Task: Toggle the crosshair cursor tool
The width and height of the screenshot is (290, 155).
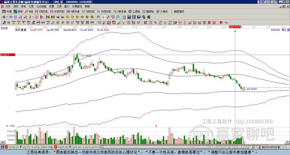Action: pos(103,17)
